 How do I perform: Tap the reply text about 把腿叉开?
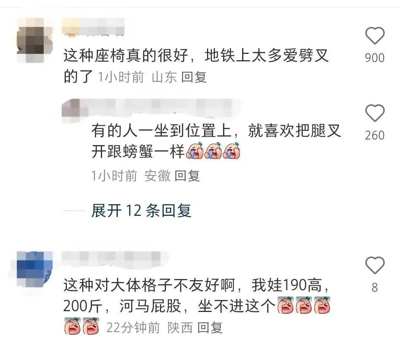pyautogui.click(x=216, y=141)
